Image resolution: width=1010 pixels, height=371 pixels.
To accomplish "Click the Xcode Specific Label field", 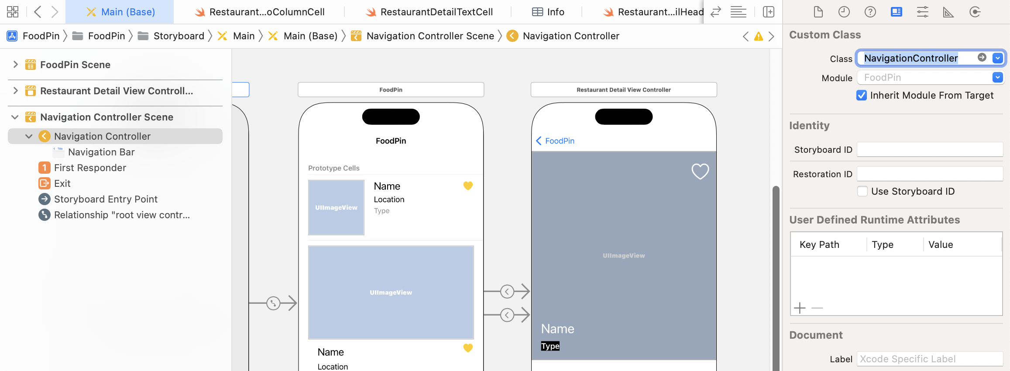I will [x=930, y=359].
